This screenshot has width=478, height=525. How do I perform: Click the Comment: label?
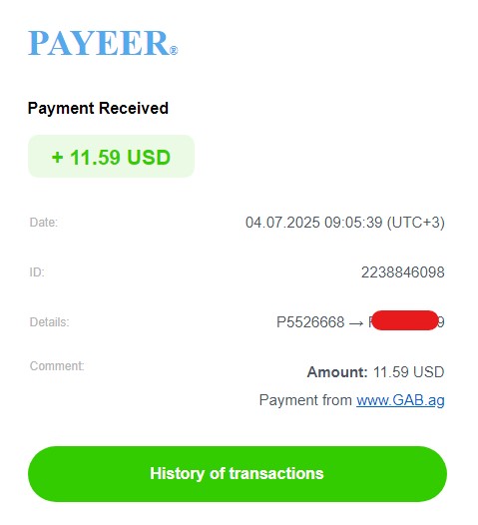(x=57, y=366)
